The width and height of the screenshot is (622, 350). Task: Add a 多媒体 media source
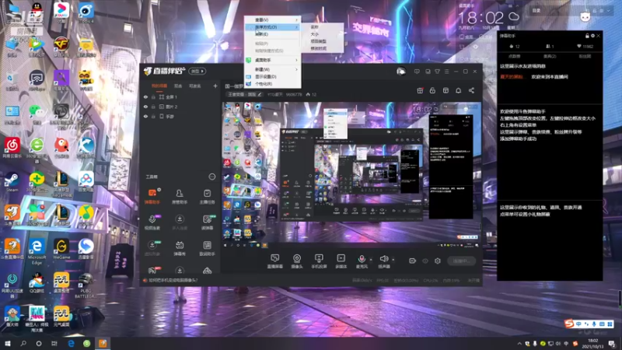coord(341,261)
